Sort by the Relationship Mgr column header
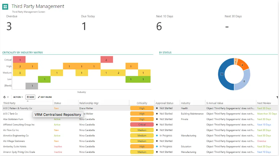 point(89,103)
